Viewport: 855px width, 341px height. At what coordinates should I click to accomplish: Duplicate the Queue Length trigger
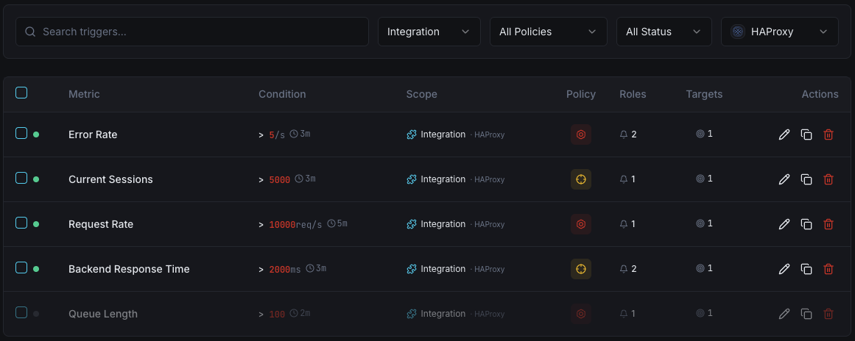pos(806,313)
